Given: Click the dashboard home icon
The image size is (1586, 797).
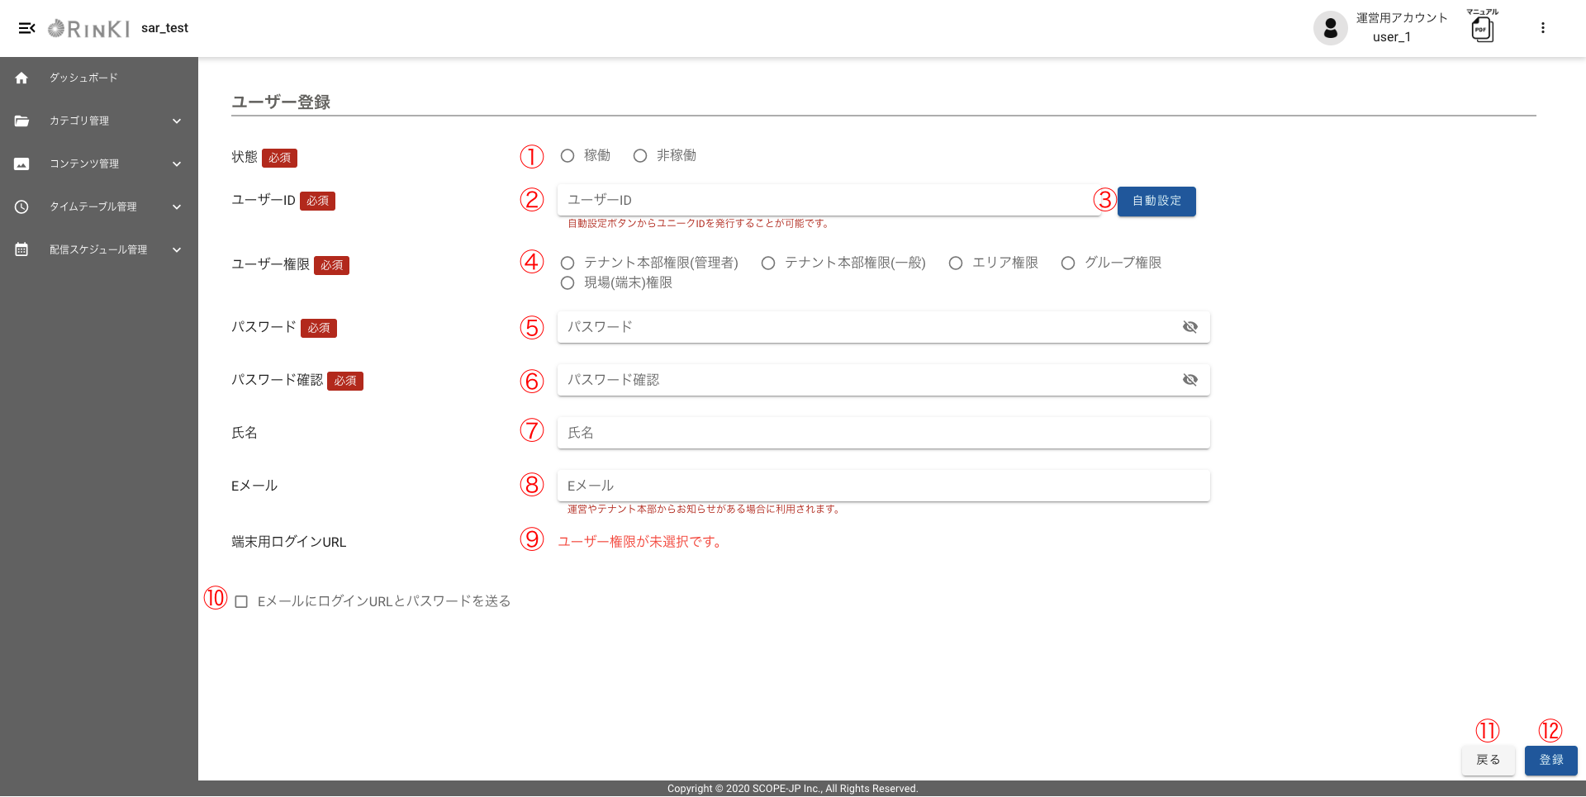Looking at the screenshot, I should point(21,78).
